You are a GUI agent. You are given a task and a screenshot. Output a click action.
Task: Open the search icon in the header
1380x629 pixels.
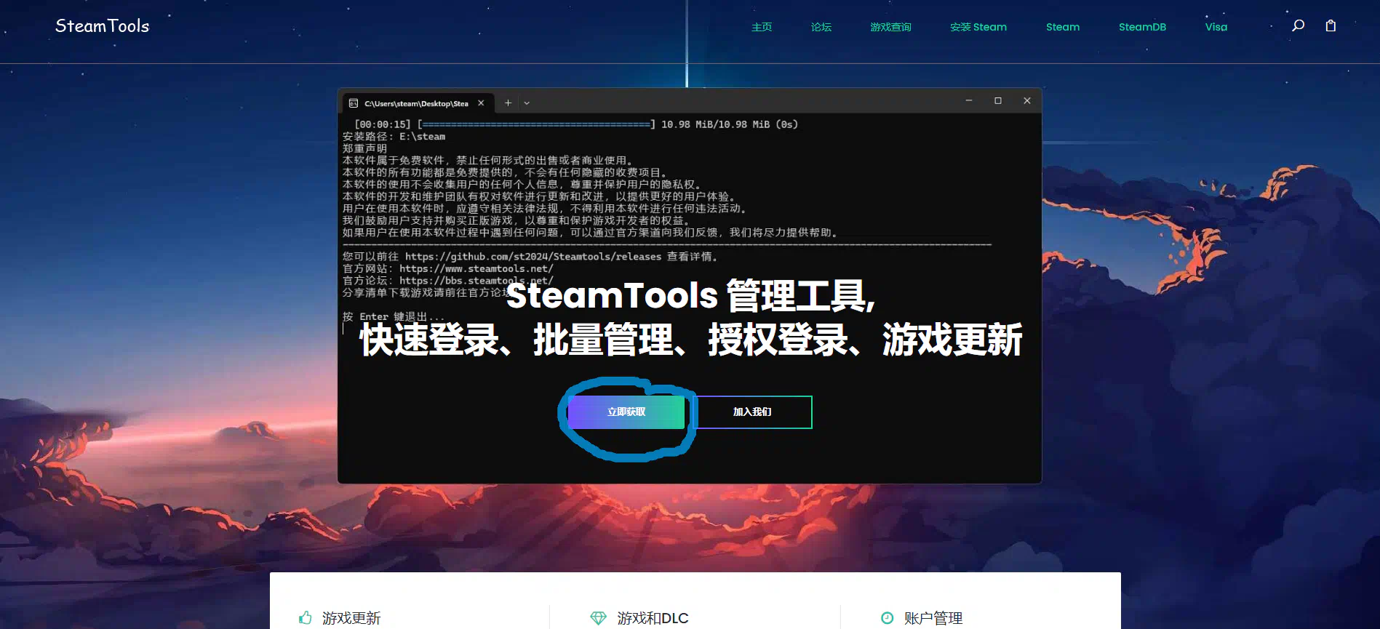(1298, 26)
